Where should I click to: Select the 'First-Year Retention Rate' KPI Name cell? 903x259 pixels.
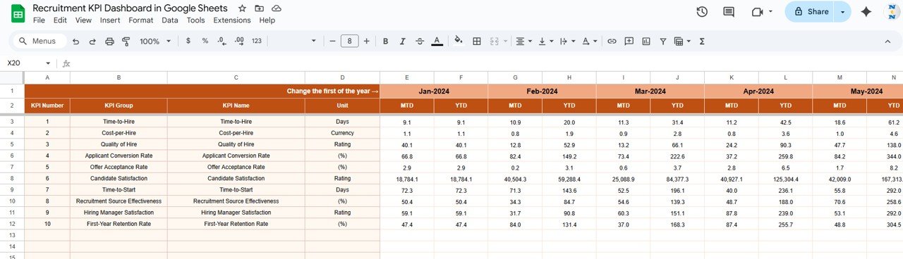(236, 224)
